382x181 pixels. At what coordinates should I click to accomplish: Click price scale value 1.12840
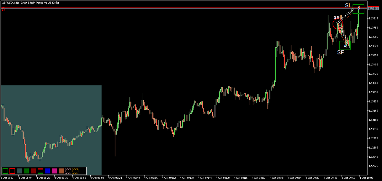373,157
